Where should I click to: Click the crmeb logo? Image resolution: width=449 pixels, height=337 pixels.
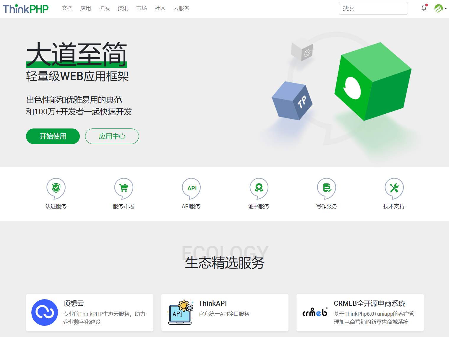pyautogui.click(x=315, y=312)
